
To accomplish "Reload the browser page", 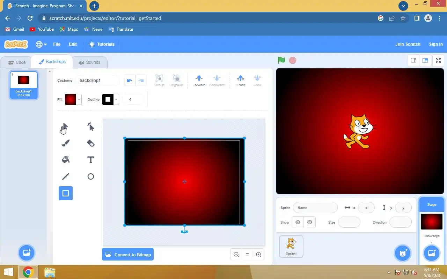I will (30, 18).
